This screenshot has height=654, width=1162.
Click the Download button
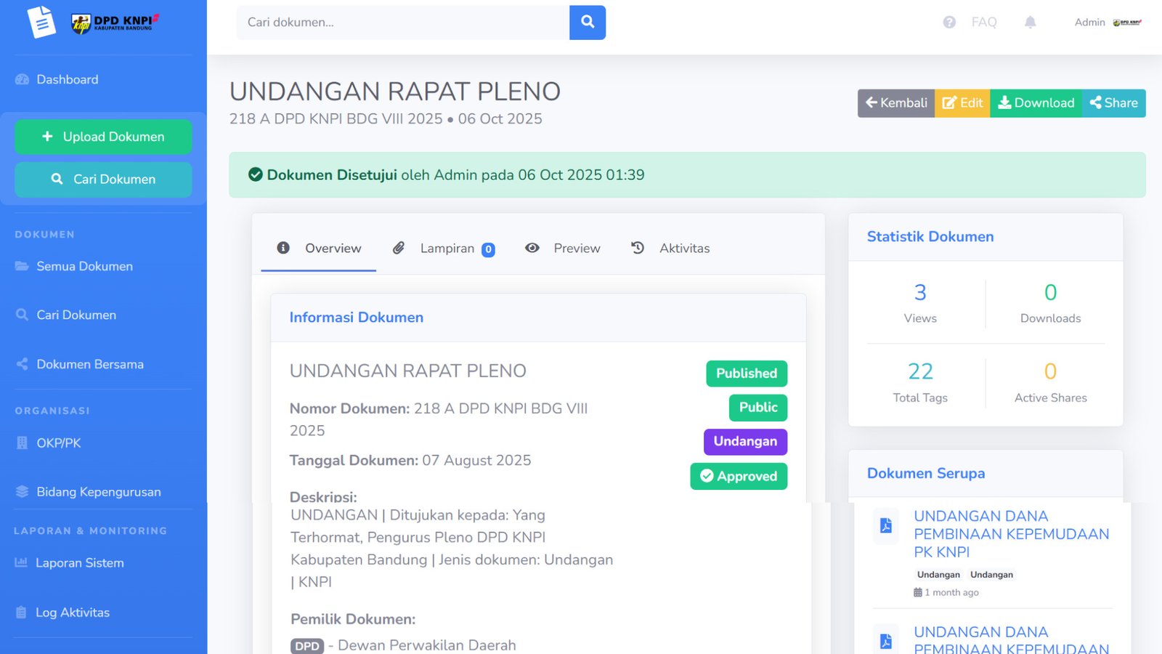pos(1036,102)
